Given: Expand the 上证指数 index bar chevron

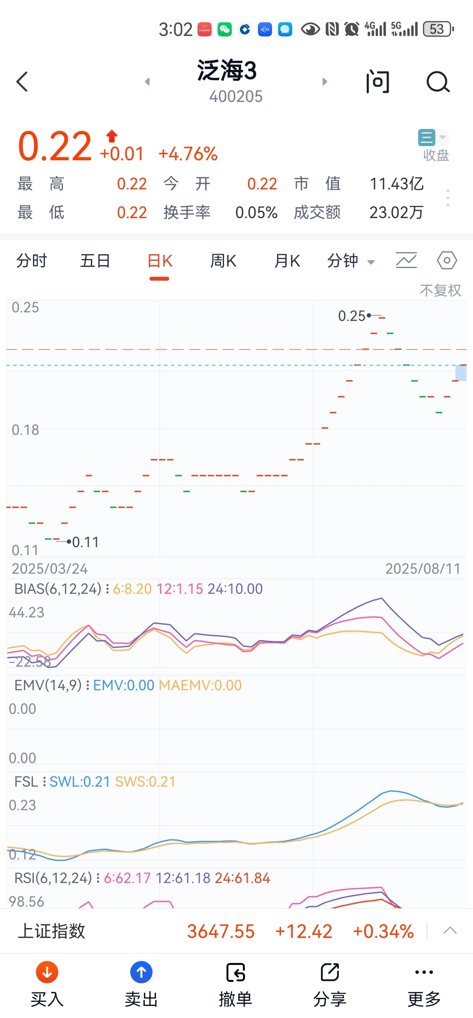Looking at the screenshot, I should pyautogui.click(x=450, y=931).
